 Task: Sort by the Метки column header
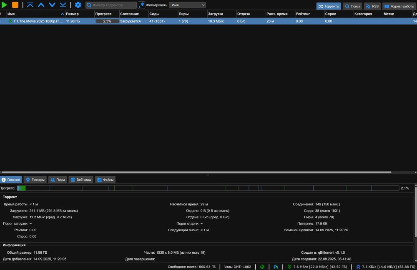pos(397,14)
